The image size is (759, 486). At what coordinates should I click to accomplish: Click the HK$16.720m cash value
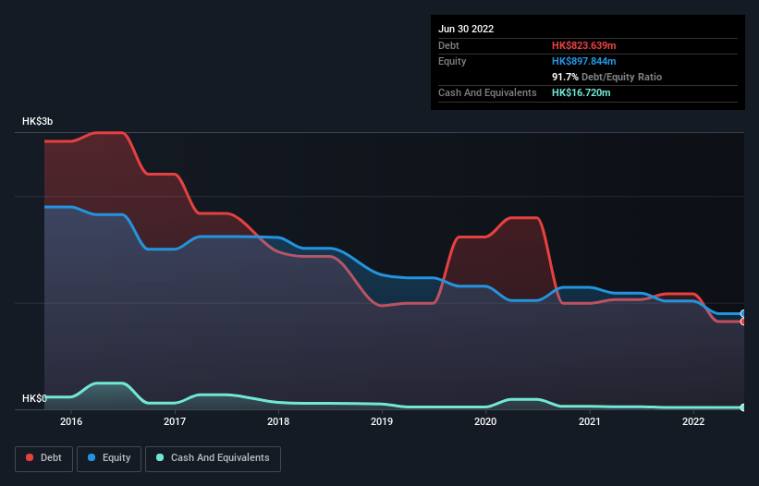point(581,92)
